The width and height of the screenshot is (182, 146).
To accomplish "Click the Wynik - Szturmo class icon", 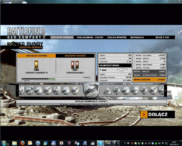I will (134, 55).
